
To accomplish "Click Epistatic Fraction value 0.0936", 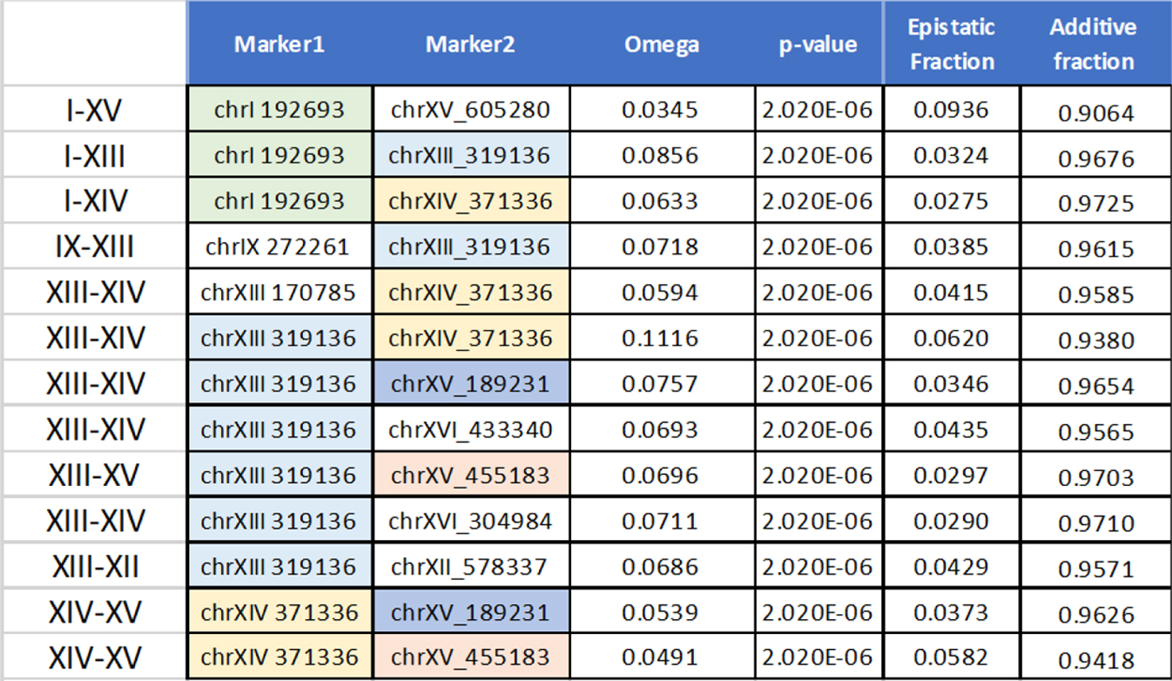I will (951, 110).
